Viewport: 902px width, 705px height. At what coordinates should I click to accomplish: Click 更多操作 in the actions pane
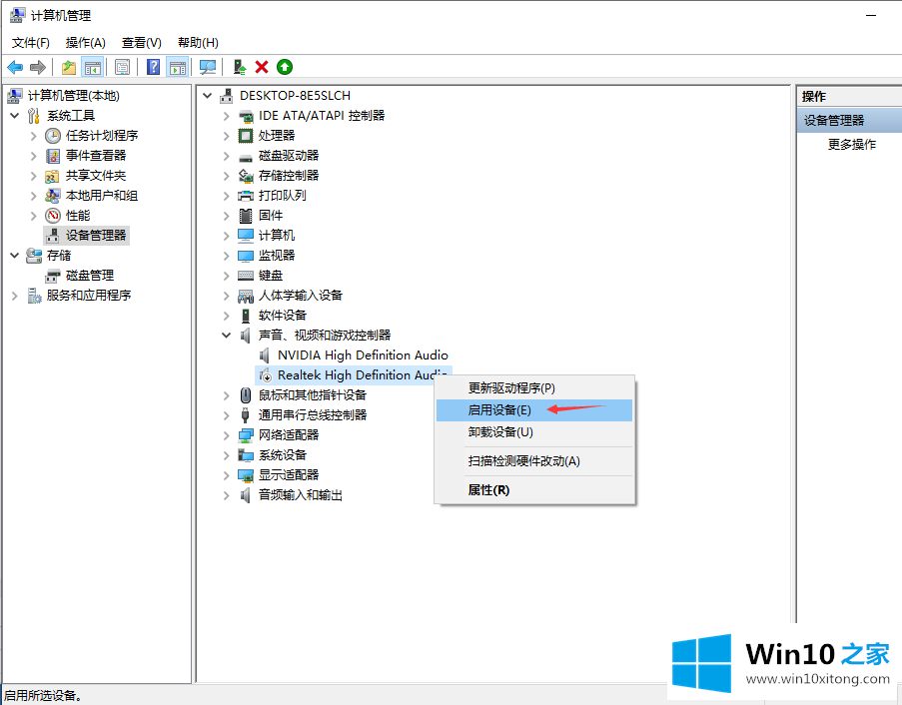coord(851,145)
